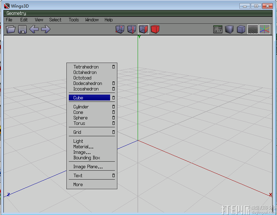Switch to body selection mode red cube

click(155, 29)
